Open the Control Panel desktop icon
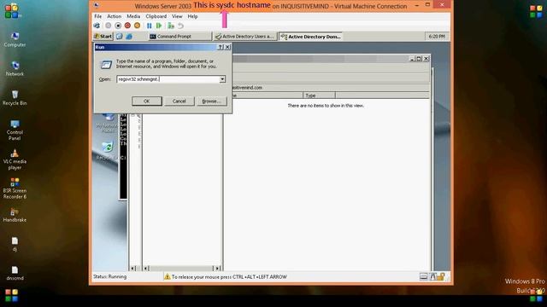547x307 pixels. (15, 130)
